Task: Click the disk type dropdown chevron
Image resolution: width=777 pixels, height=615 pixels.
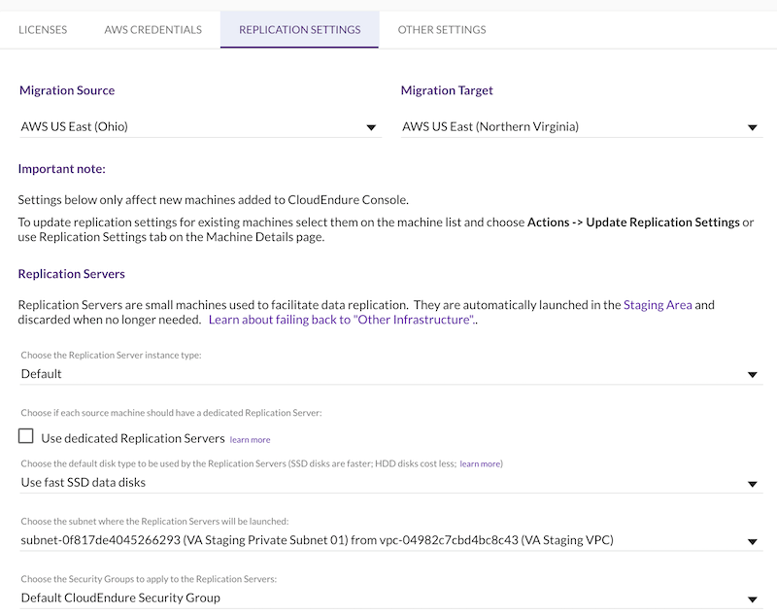Action: pos(753,481)
